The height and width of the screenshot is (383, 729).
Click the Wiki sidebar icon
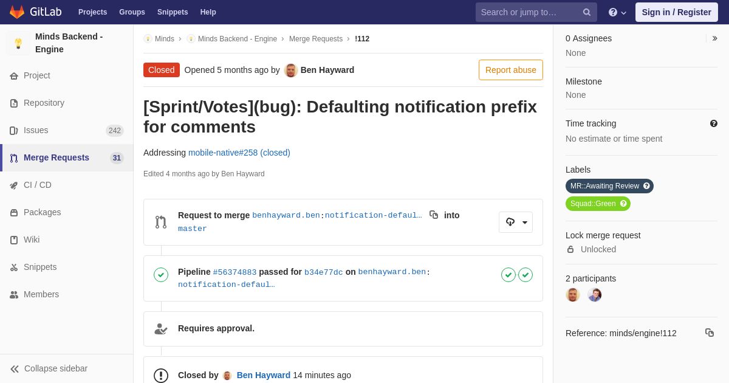tap(14, 240)
